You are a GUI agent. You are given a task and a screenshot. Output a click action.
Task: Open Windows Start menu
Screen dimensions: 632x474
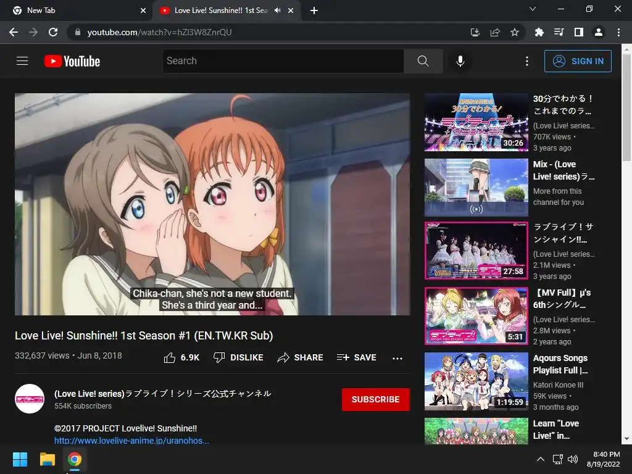point(20,459)
